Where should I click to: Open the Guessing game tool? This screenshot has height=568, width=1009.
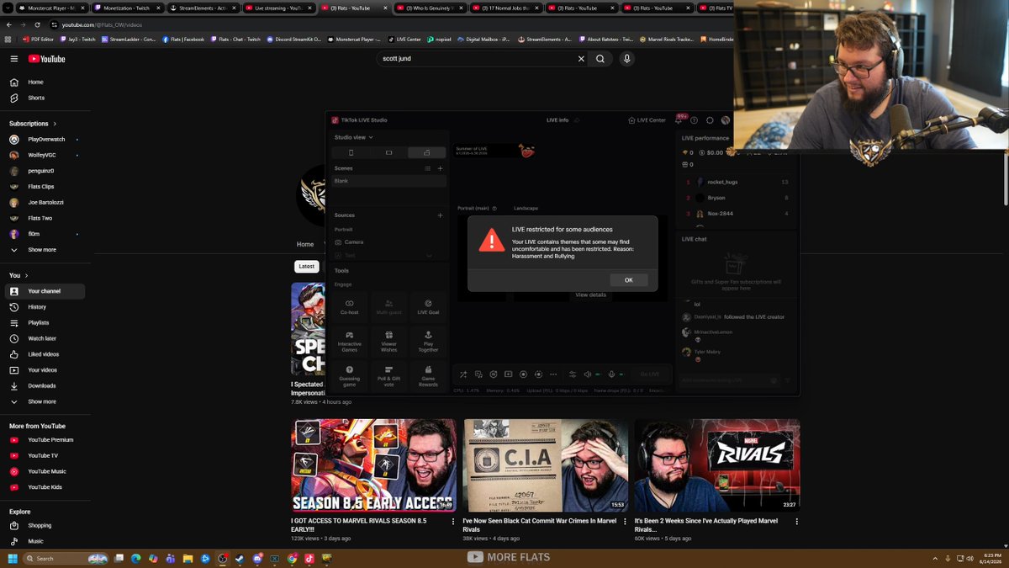[x=349, y=375]
